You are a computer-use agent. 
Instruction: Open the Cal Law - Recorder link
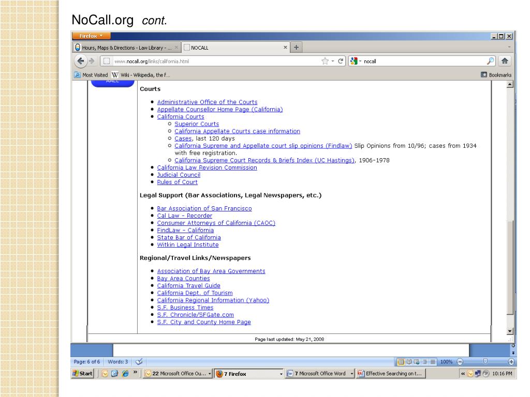tap(185, 216)
